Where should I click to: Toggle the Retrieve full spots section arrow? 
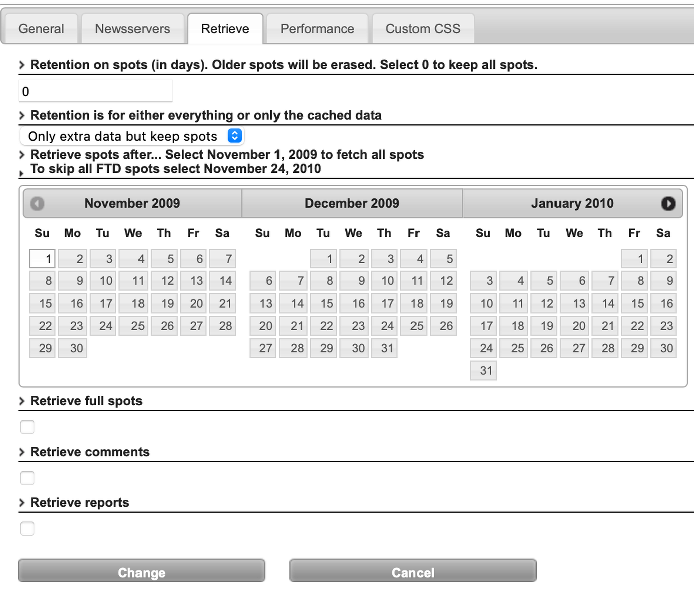click(x=22, y=401)
